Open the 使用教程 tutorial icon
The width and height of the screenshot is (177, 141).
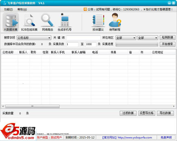click(x=115, y=22)
